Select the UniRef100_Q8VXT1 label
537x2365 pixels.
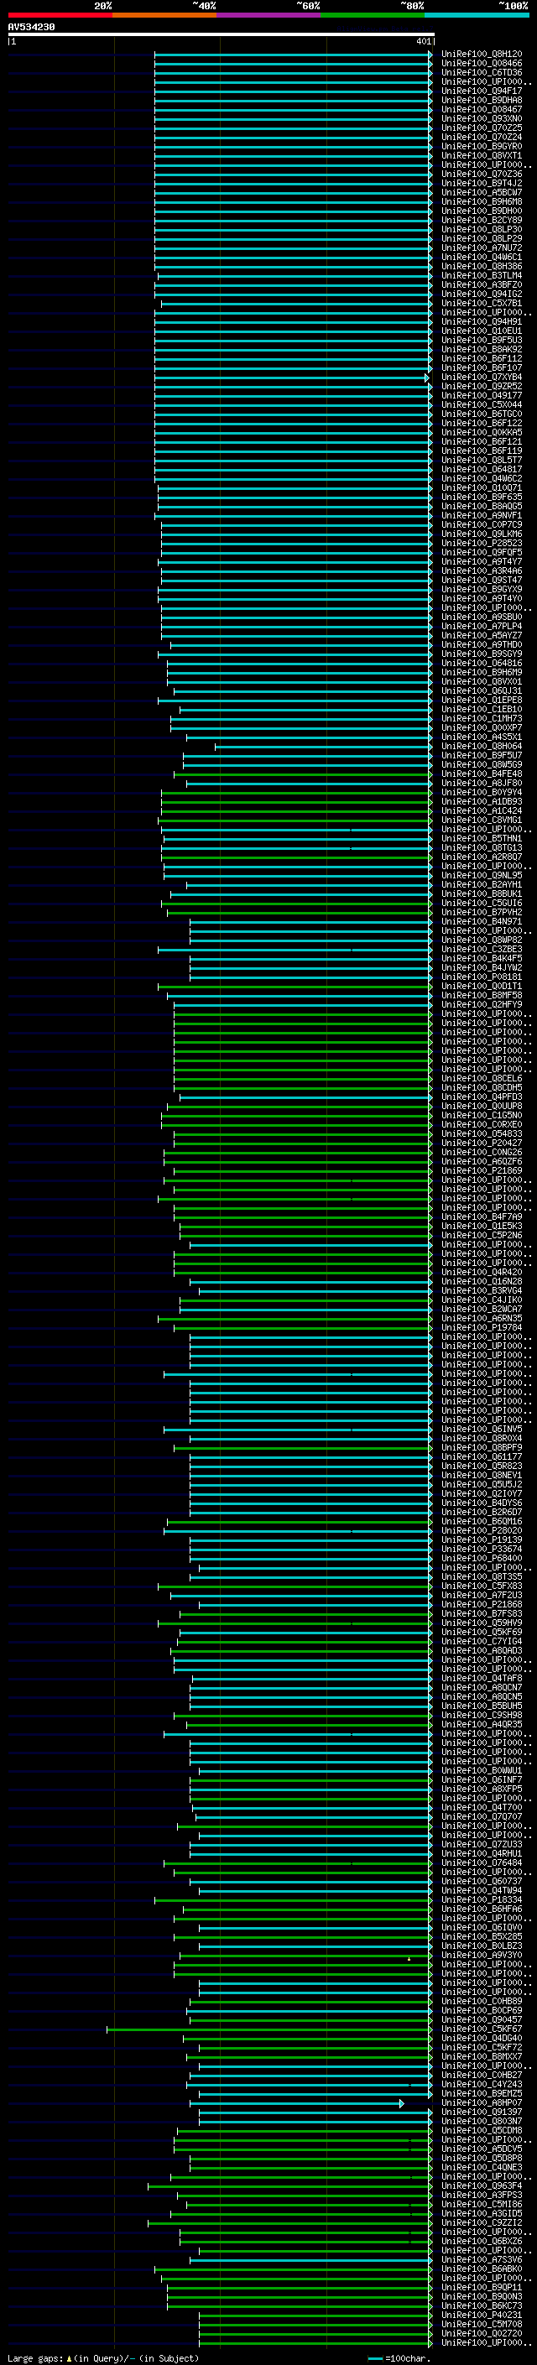point(481,155)
